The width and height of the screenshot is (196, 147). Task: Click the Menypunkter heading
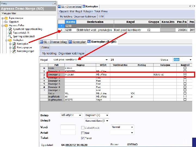tap(9, 13)
